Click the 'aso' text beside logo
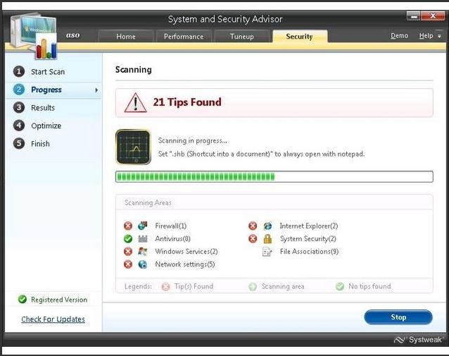449x356 pixels. [x=72, y=35]
